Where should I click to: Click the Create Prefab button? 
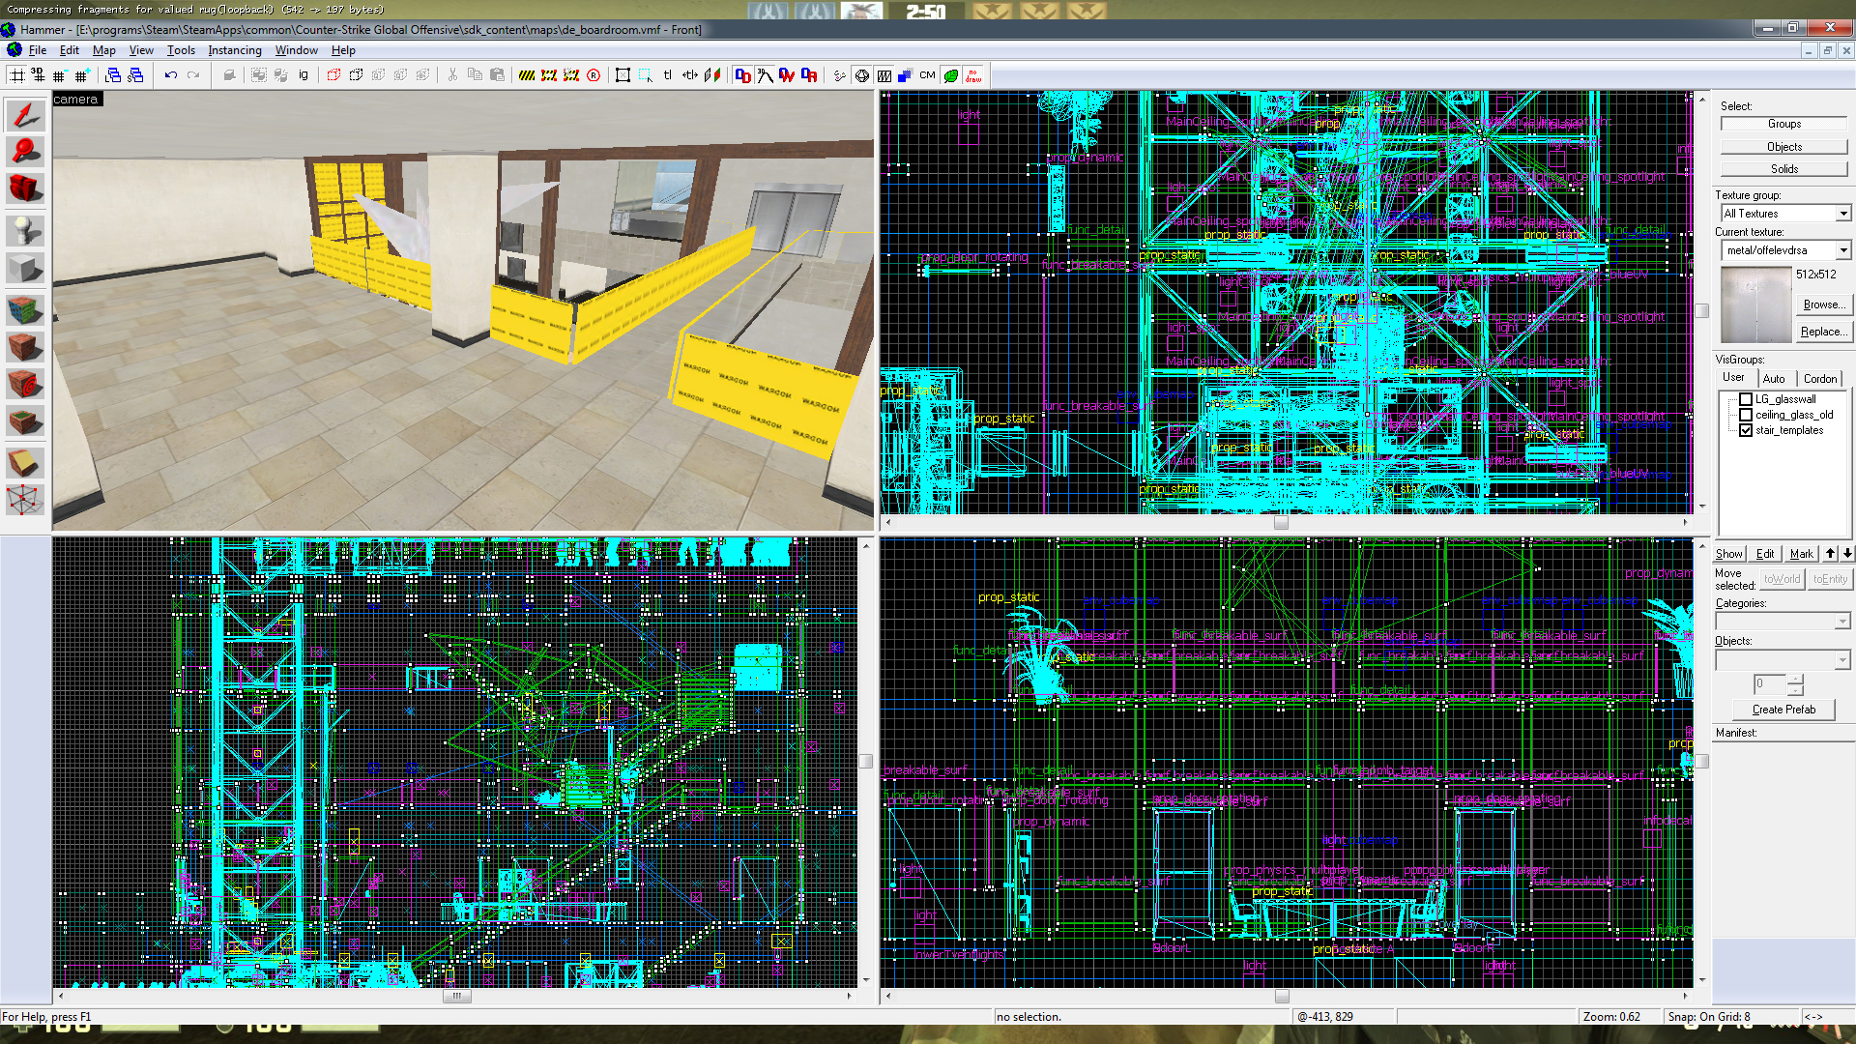tap(1783, 710)
